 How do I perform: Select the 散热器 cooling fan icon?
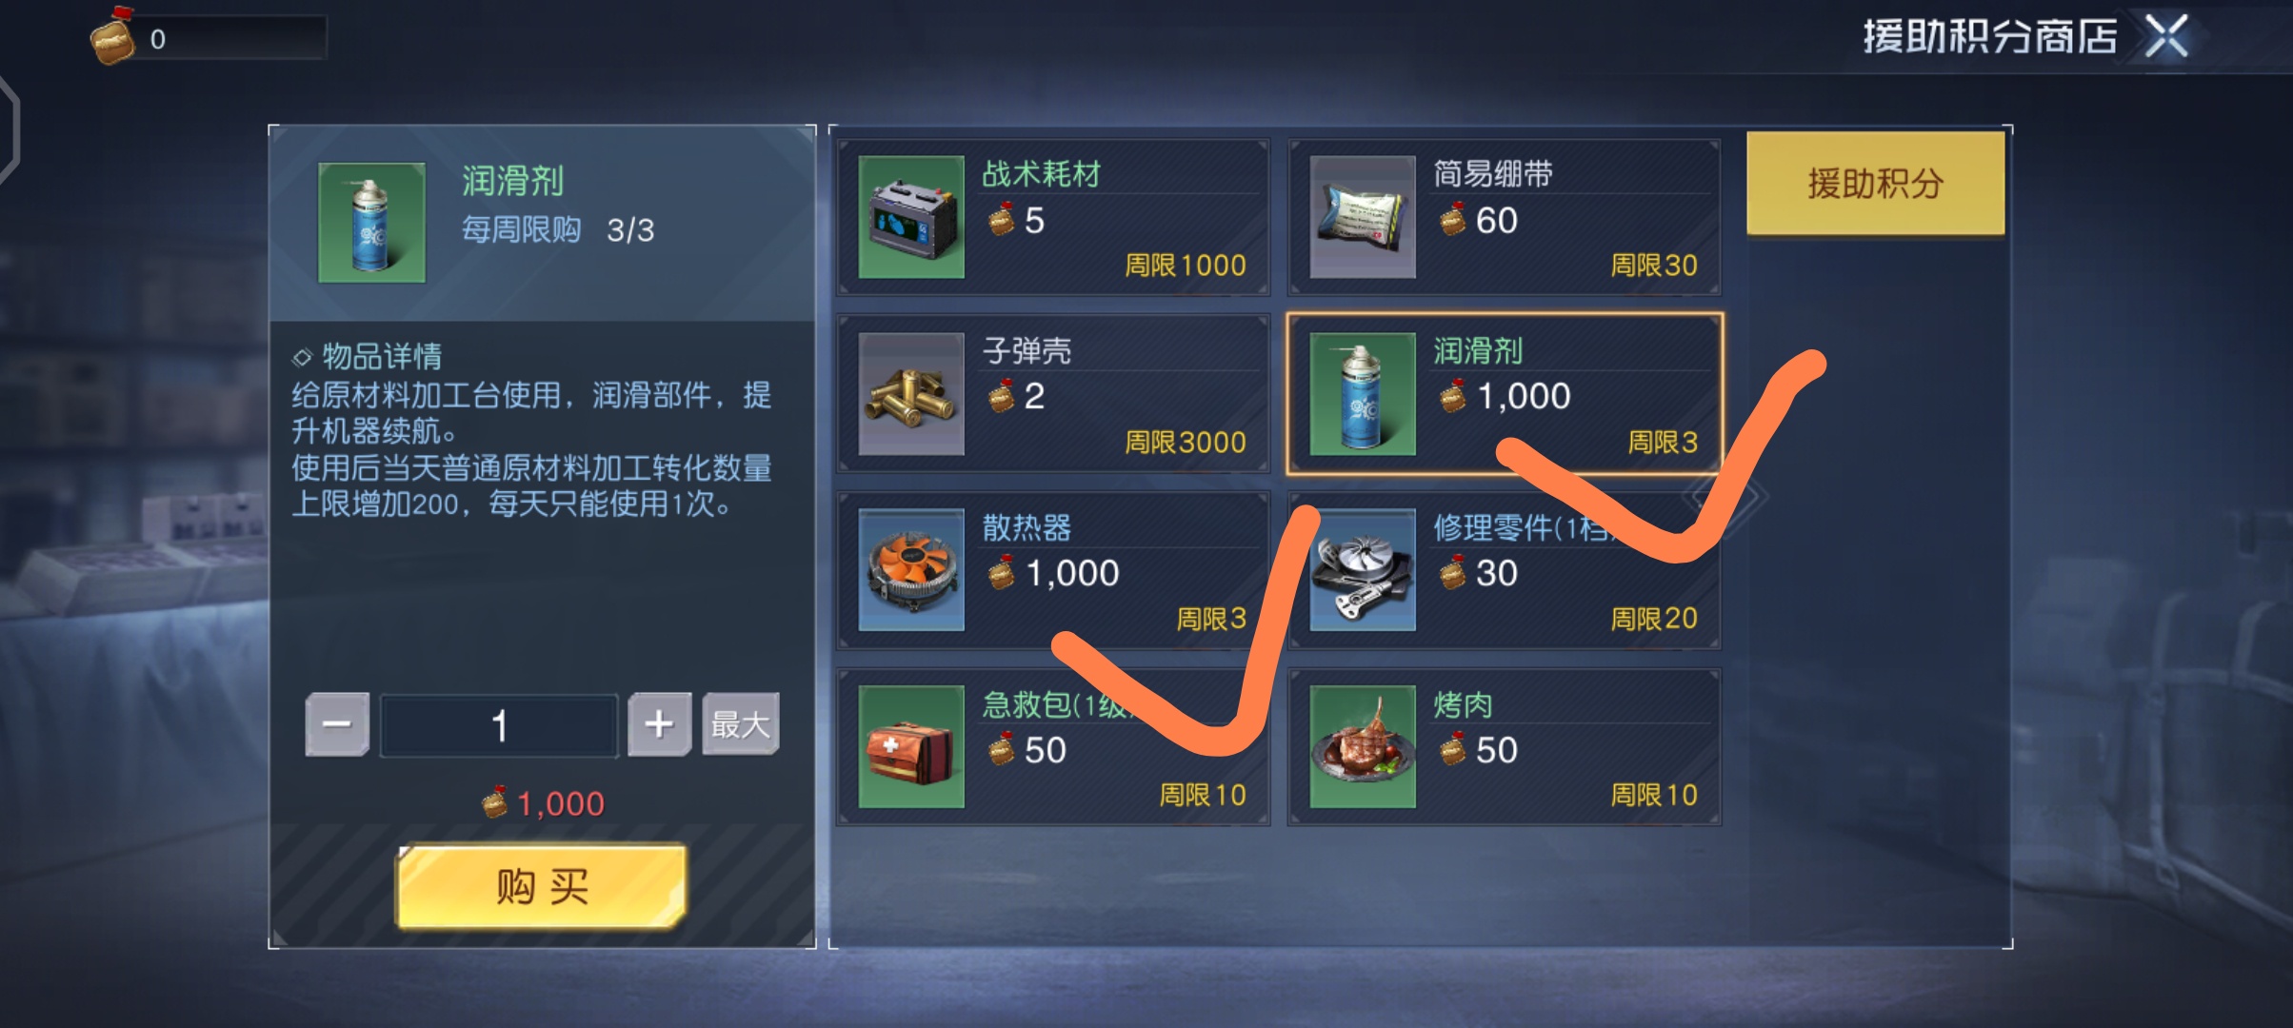pyautogui.click(x=911, y=570)
